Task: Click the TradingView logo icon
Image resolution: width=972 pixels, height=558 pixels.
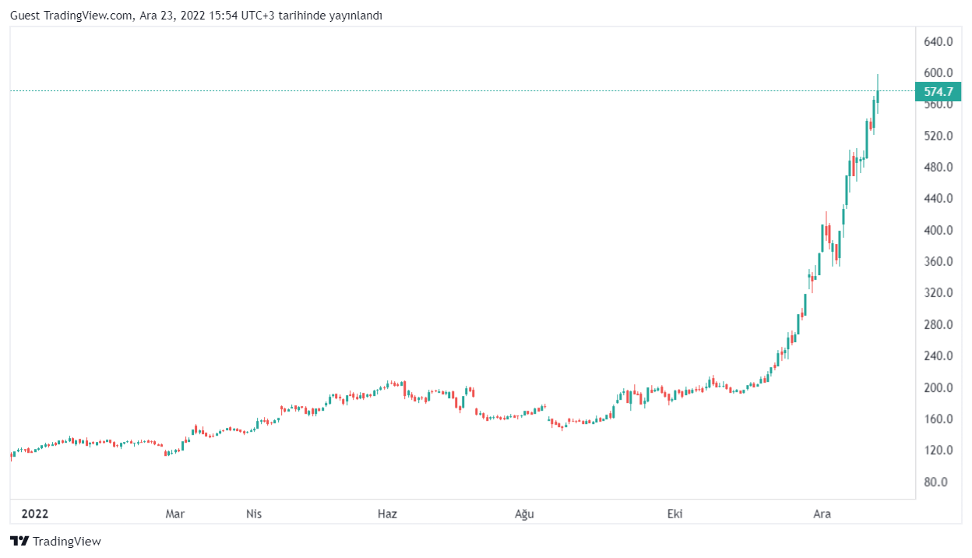Action: tap(19, 541)
